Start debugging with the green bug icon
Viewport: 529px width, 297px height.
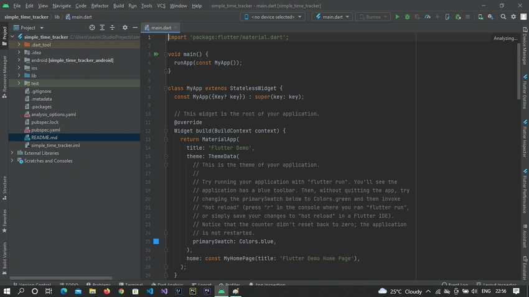[407, 17]
